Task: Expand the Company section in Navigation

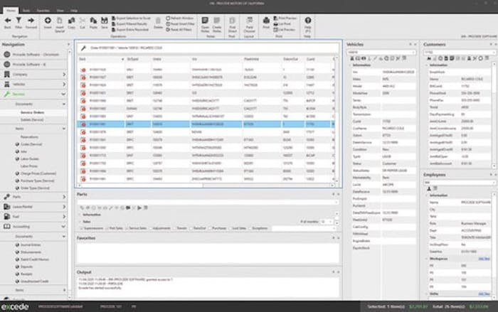Action: [64, 75]
